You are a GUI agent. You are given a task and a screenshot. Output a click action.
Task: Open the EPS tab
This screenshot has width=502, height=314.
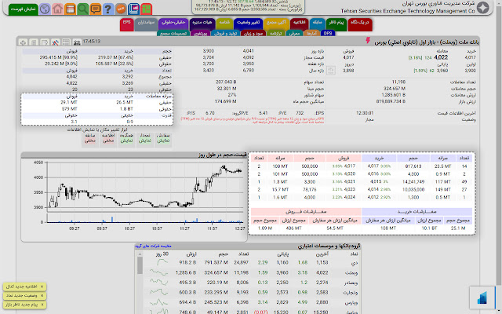[x=127, y=24]
